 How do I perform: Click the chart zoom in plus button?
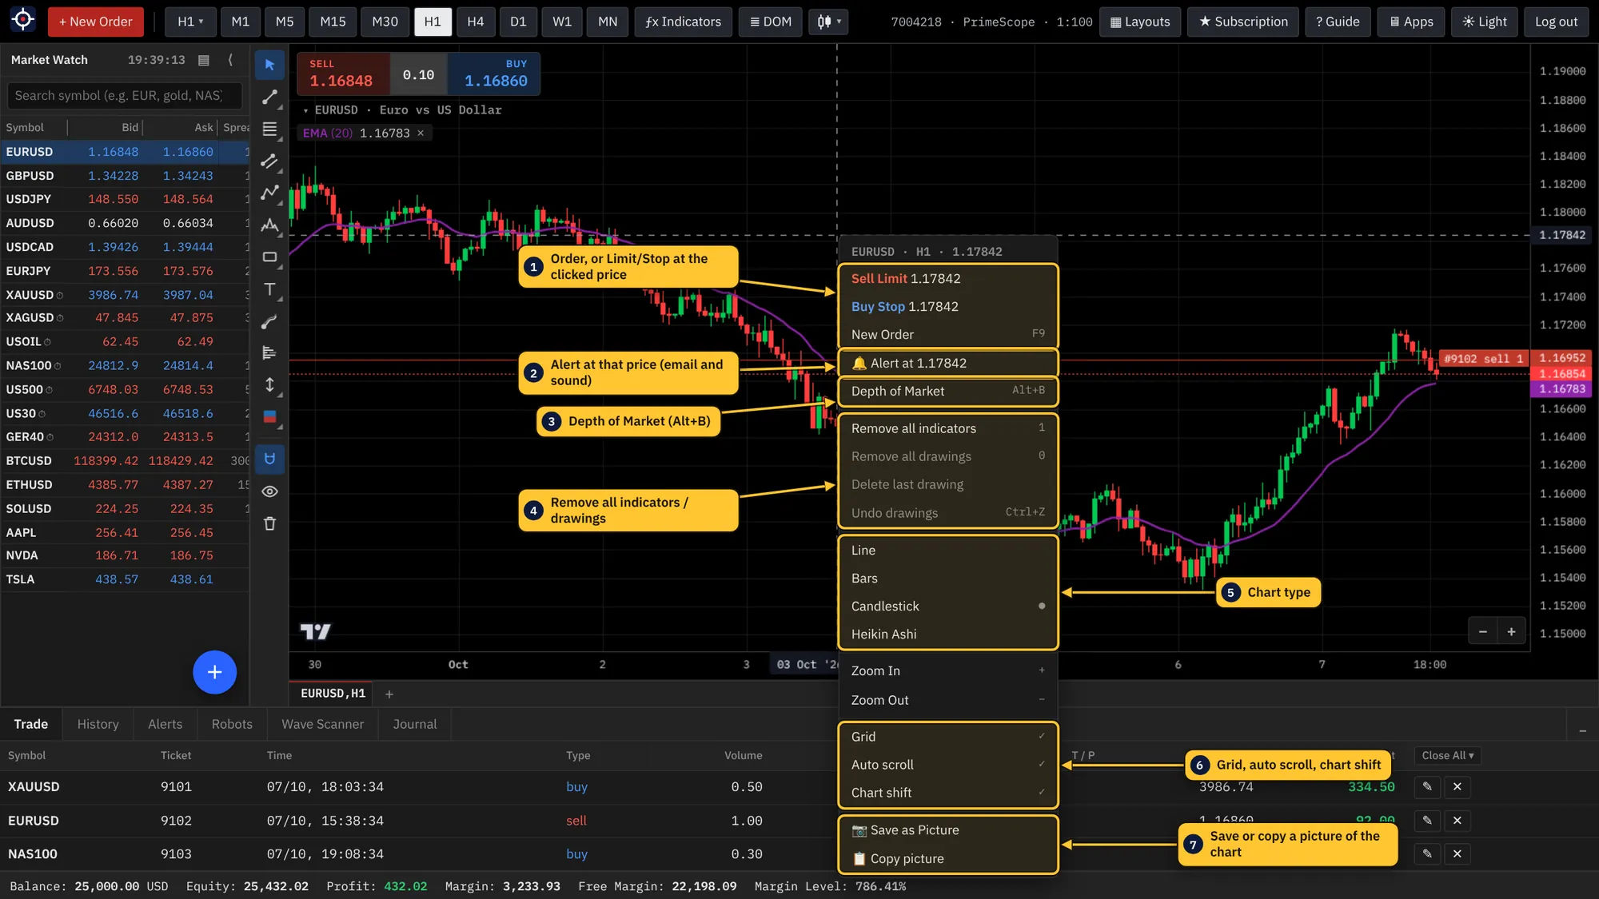tap(1511, 631)
